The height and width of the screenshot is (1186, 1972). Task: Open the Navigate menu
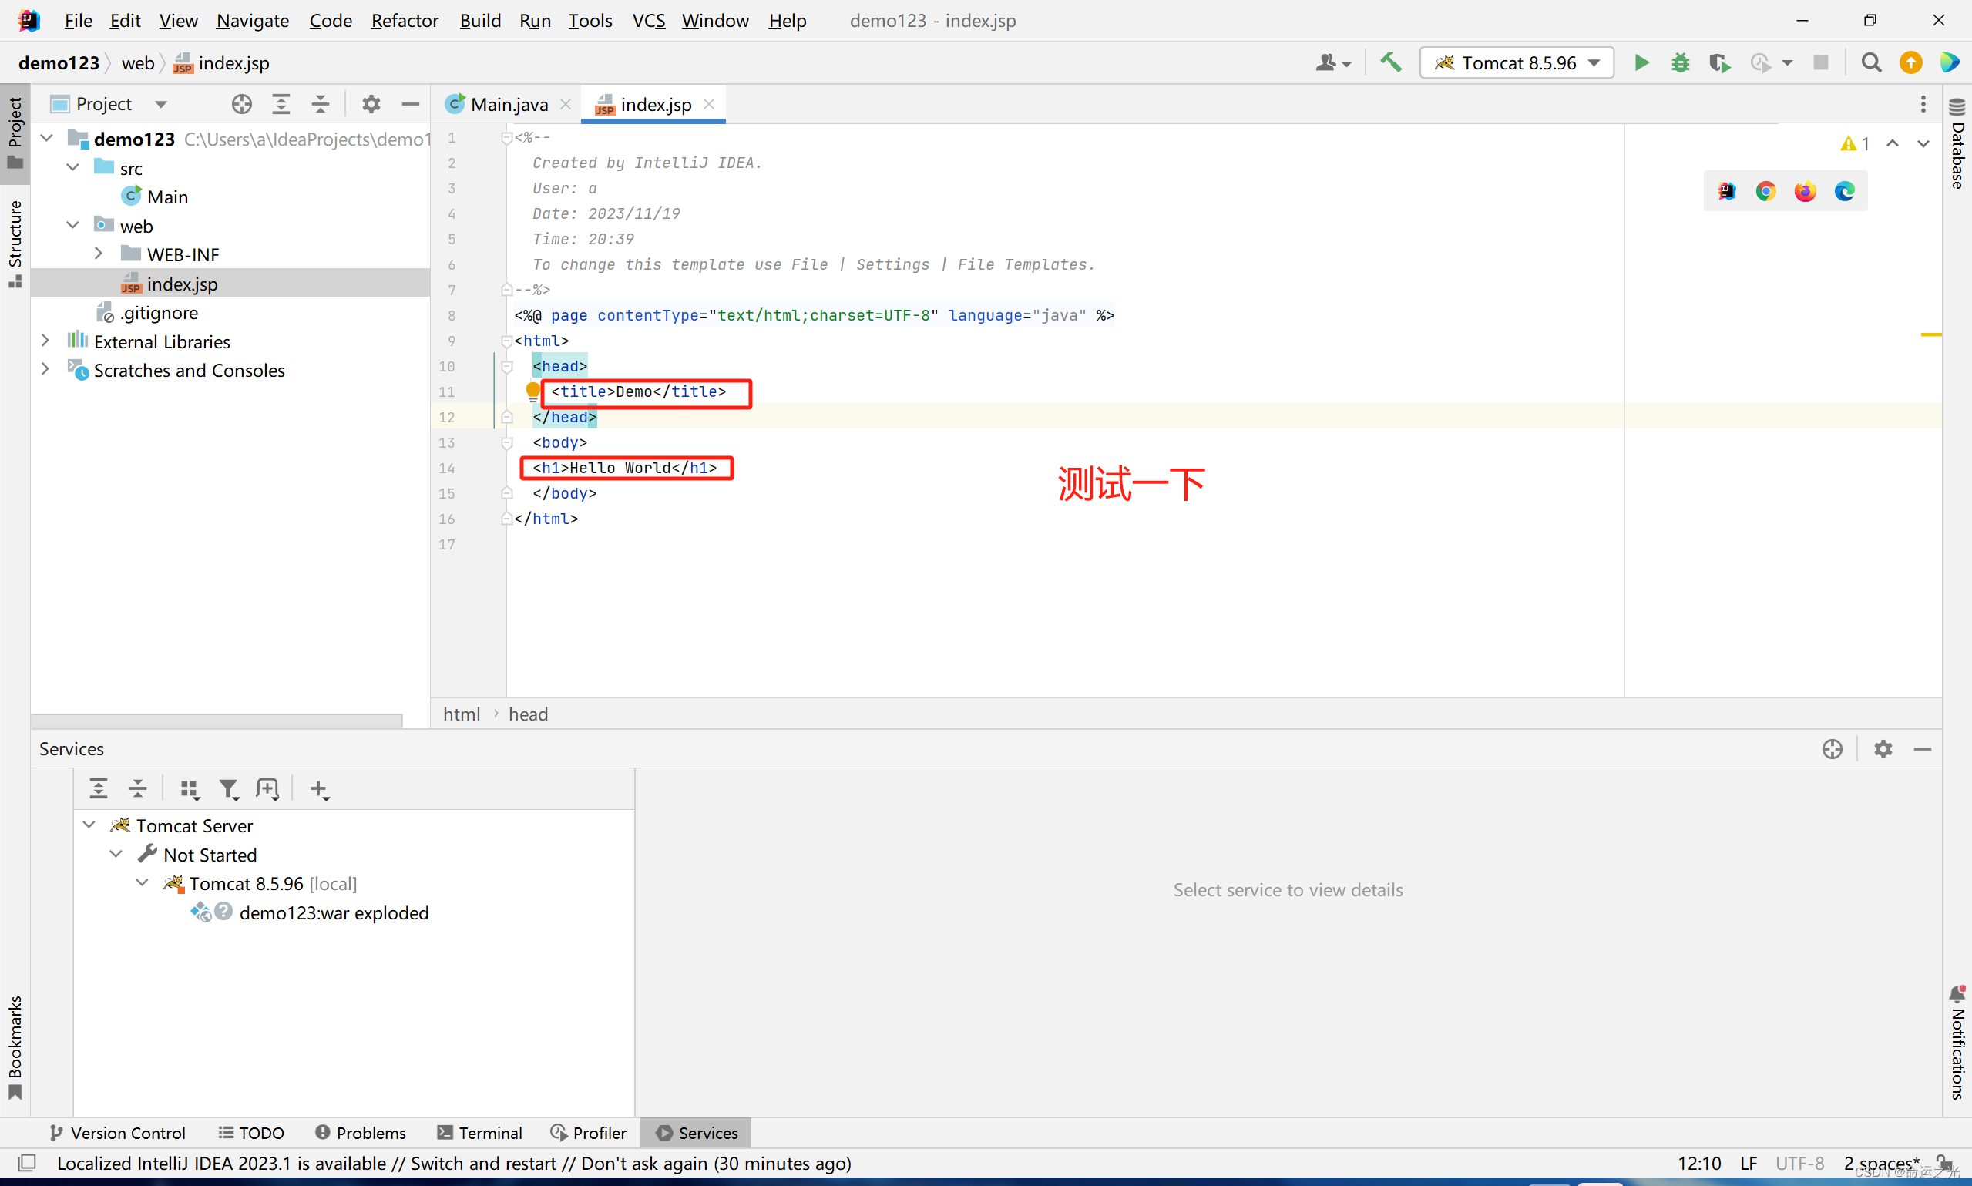pos(252,21)
